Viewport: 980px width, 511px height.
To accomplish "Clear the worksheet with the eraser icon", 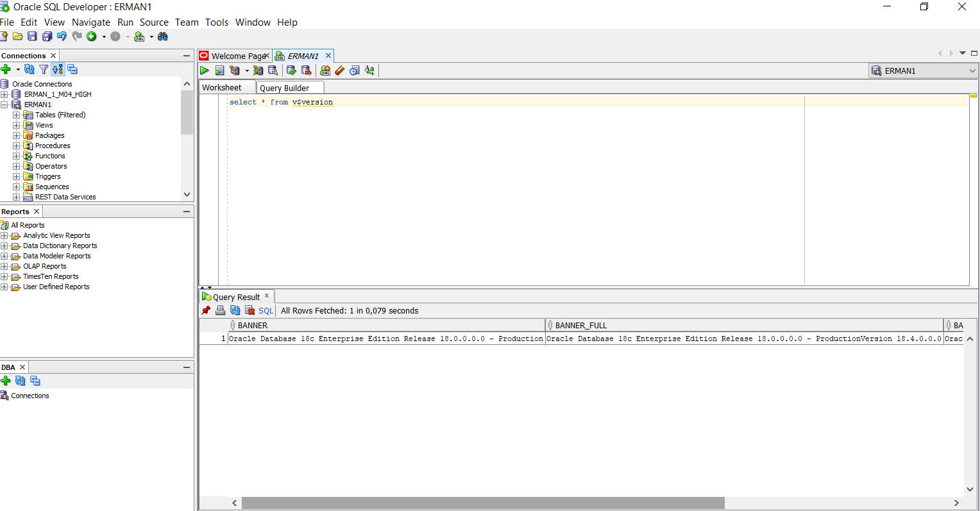I will coord(339,71).
